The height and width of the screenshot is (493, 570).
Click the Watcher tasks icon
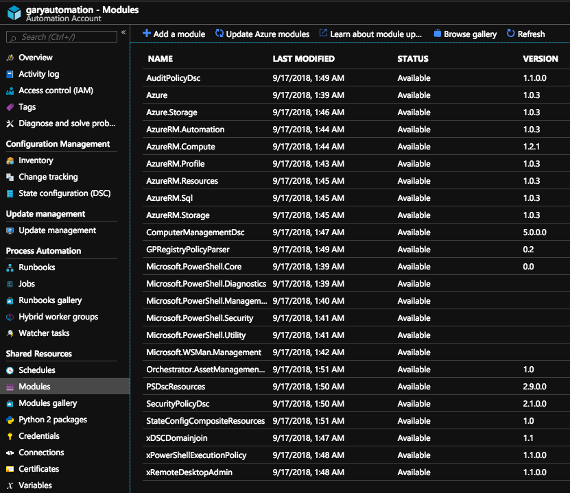pyautogui.click(x=10, y=333)
